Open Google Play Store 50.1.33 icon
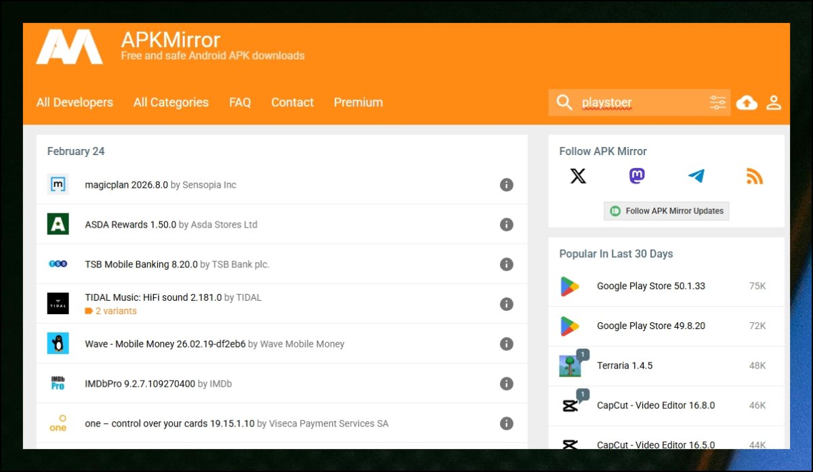Image resolution: width=813 pixels, height=472 pixels. click(570, 286)
